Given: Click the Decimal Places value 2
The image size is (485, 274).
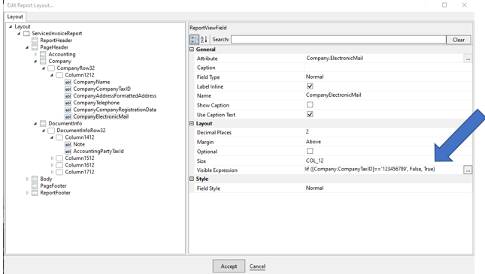Looking at the screenshot, I should [x=307, y=131].
